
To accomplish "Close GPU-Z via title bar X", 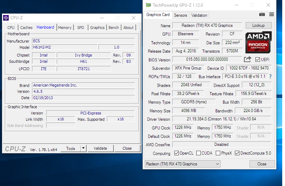I will tap(268, 5).
